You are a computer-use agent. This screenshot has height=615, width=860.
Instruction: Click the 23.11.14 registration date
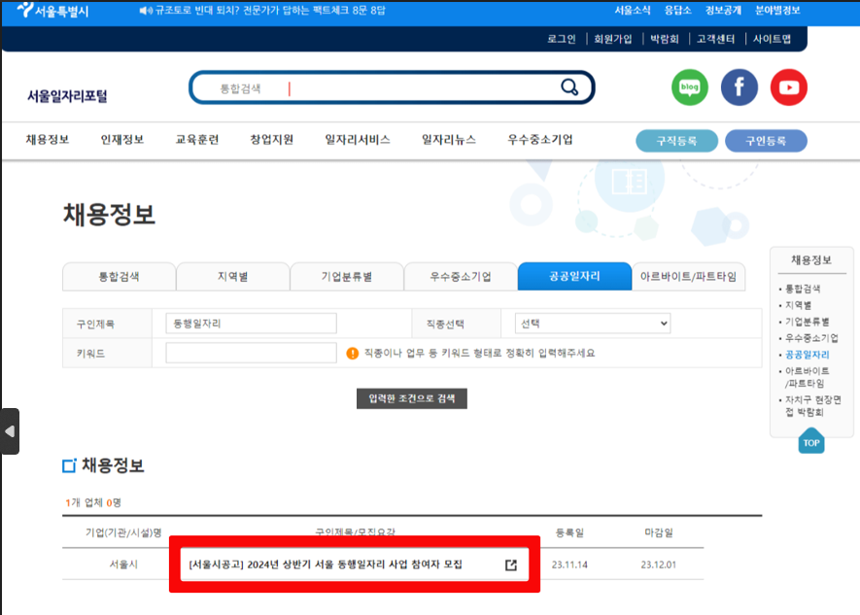coord(569,564)
